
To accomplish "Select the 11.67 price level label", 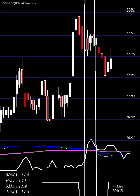I will [130, 33].
